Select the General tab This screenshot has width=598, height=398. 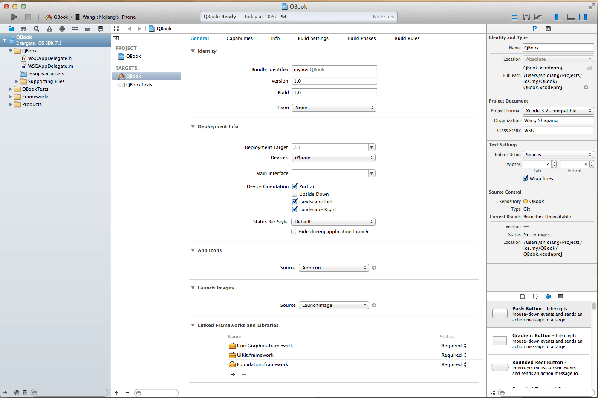point(199,38)
